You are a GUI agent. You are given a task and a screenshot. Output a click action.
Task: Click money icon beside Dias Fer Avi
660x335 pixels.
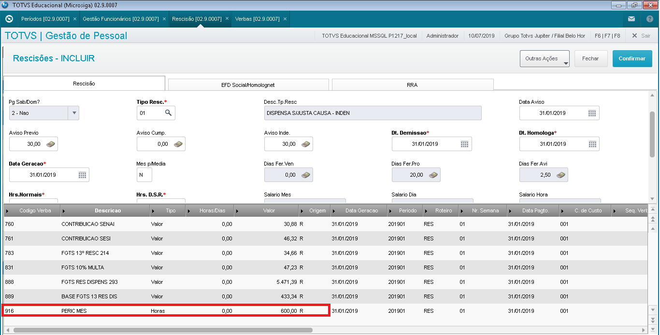pyautogui.click(x=561, y=175)
